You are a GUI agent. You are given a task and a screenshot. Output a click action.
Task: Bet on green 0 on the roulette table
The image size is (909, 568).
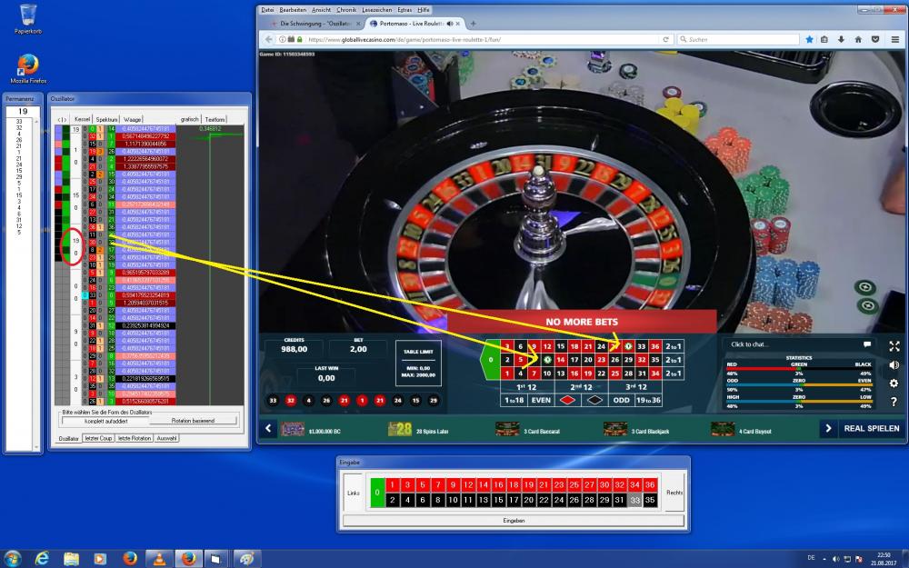(x=491, y=360)
